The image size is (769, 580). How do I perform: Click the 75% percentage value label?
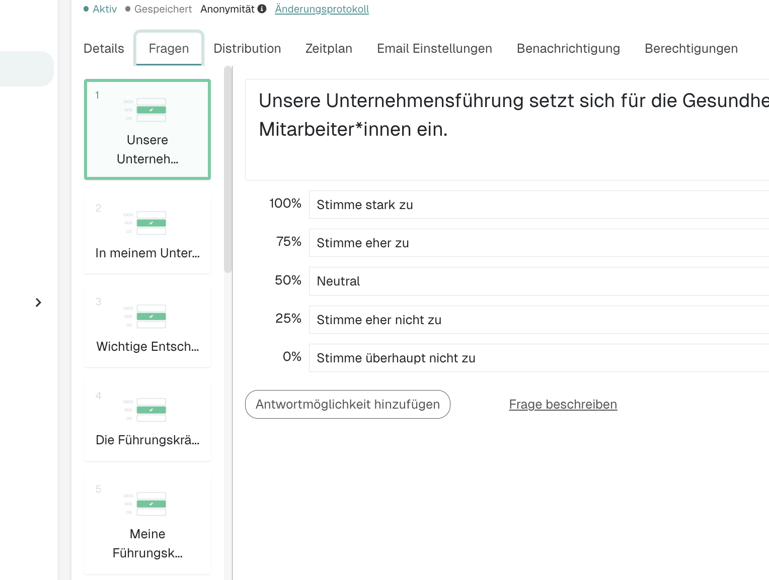(x=288, y=242)
